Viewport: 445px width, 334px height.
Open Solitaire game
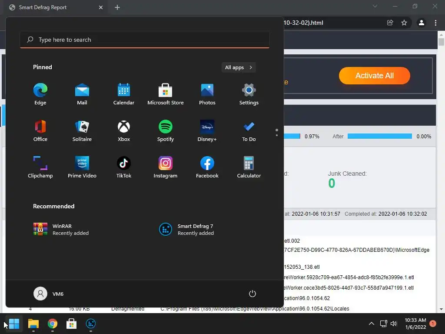pos(82,130)
